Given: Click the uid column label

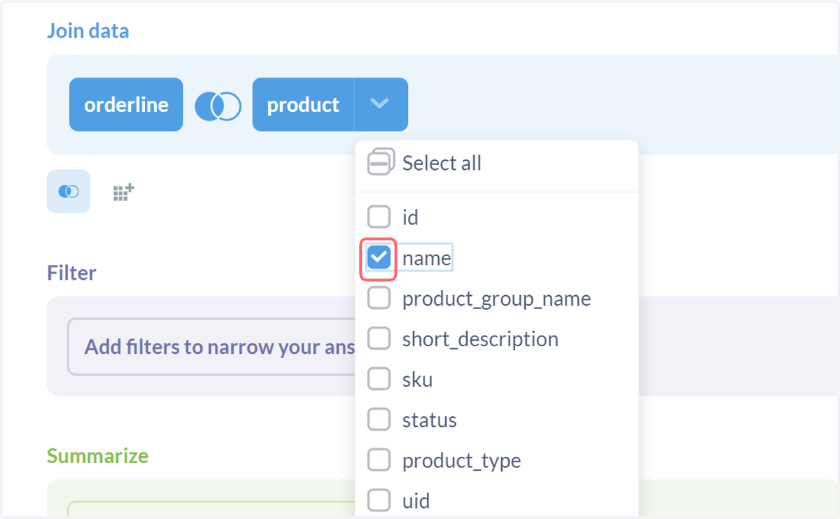Looking at the screenshot, I should 416,502.
